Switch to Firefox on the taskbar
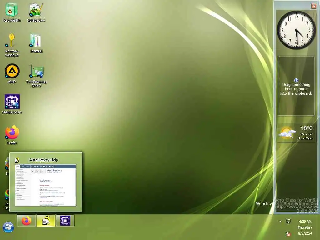Viewport: 320px width, 240px height. point(27,221)
